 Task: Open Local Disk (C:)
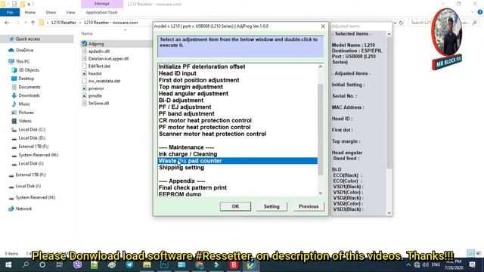(32, 129)
